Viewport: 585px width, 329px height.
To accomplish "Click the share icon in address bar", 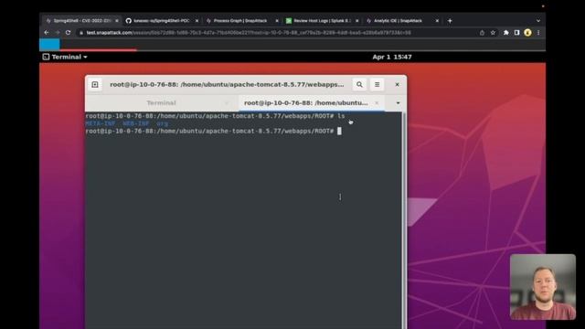I will pos(482,33).
